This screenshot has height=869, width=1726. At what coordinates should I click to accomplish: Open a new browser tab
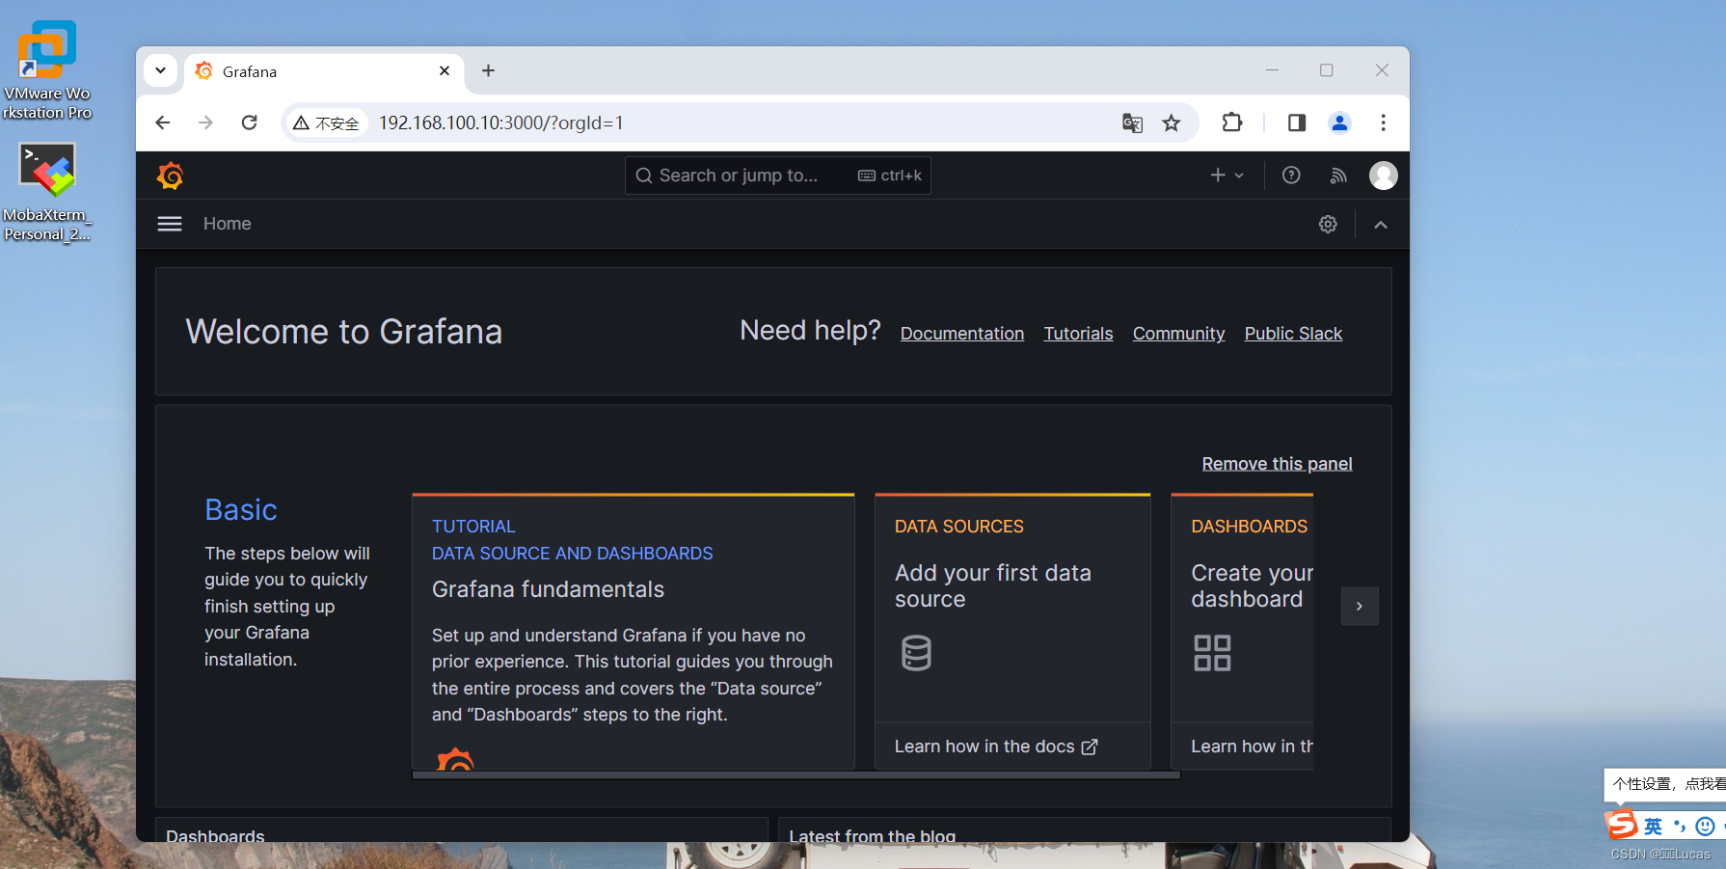[x=489, y=70]
